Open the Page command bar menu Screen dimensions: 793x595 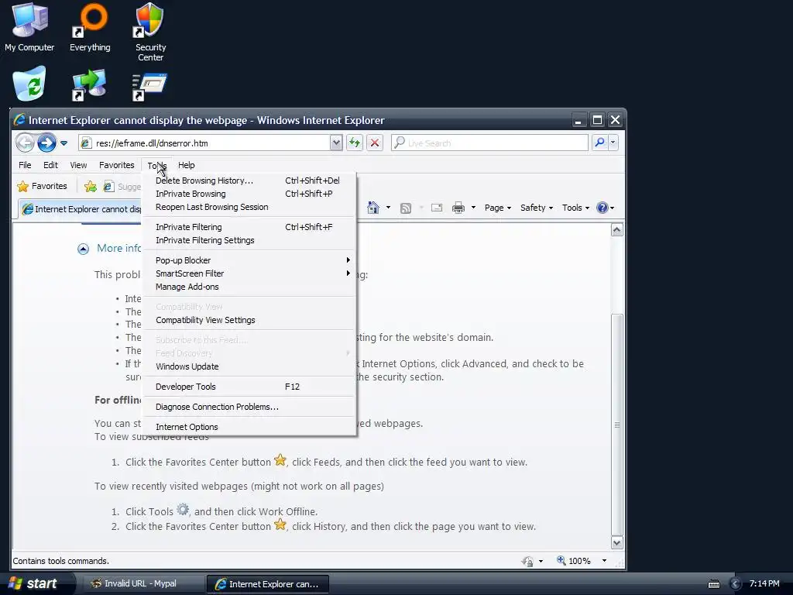coord(498,208)
